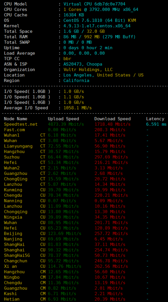
Task: Click Total Space value '1.6 GB / 32.0 GB'
Action: pyautogui.click(x=84, y=31)
